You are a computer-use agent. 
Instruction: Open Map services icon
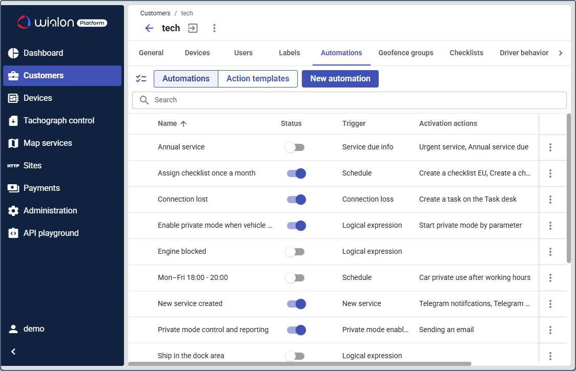[13, 143]
